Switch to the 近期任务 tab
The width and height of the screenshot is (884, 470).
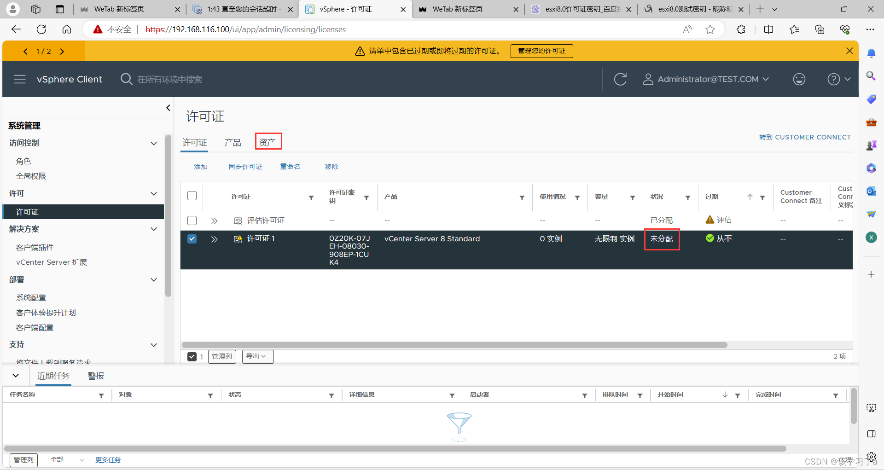(53, 376)
